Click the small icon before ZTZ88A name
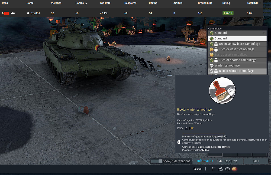Image resolution: width=271 pixels, height=175 pixels. click(x=28, y=13)
